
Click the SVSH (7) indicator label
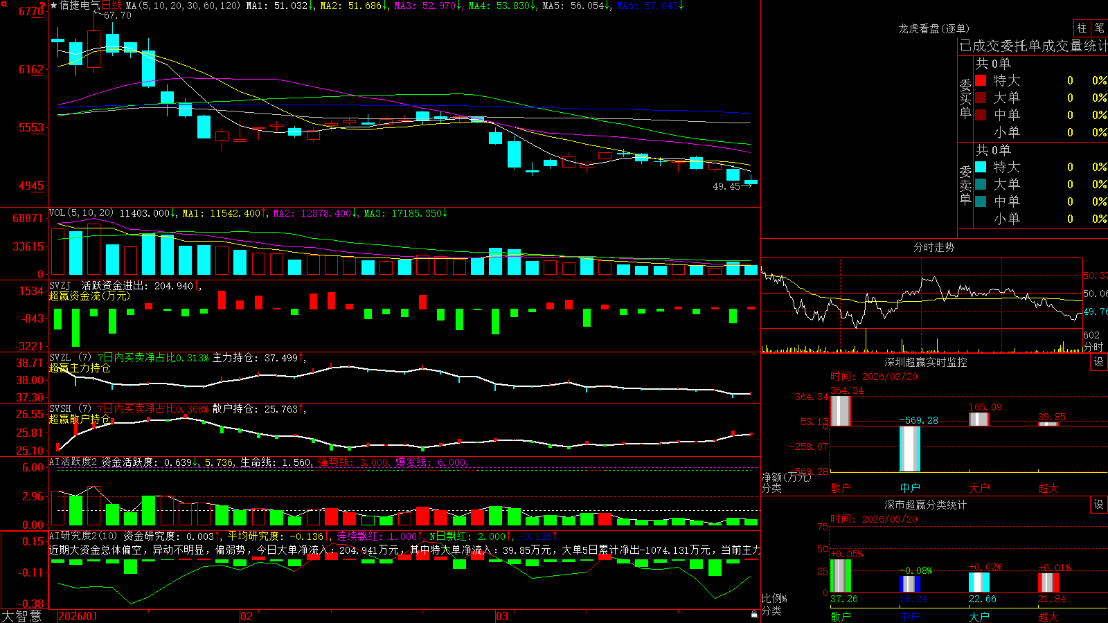tap(70, 409)
